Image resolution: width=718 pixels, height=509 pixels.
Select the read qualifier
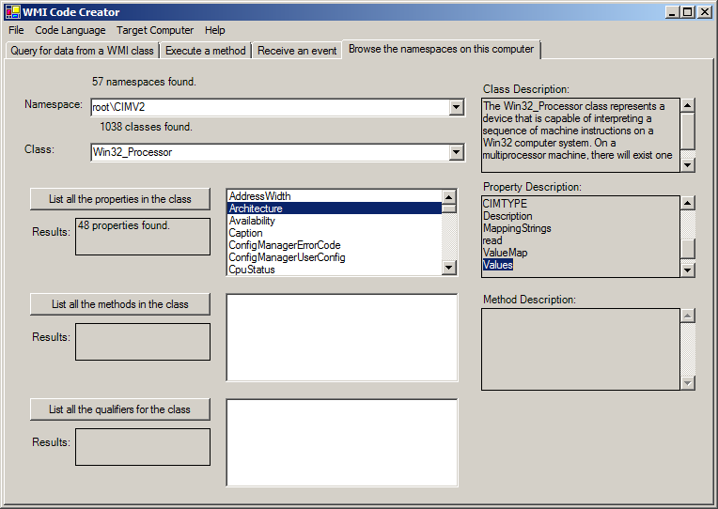(x=492, y=240)
